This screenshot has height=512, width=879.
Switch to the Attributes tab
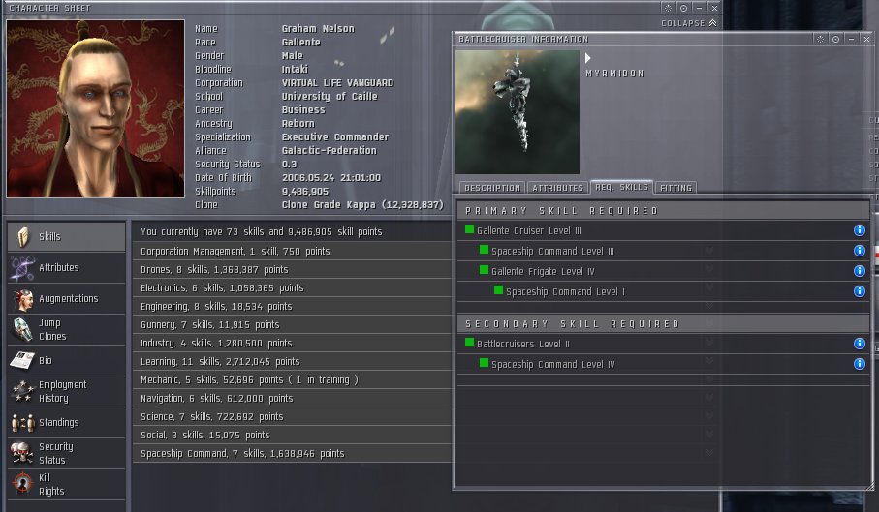point(558,188)
